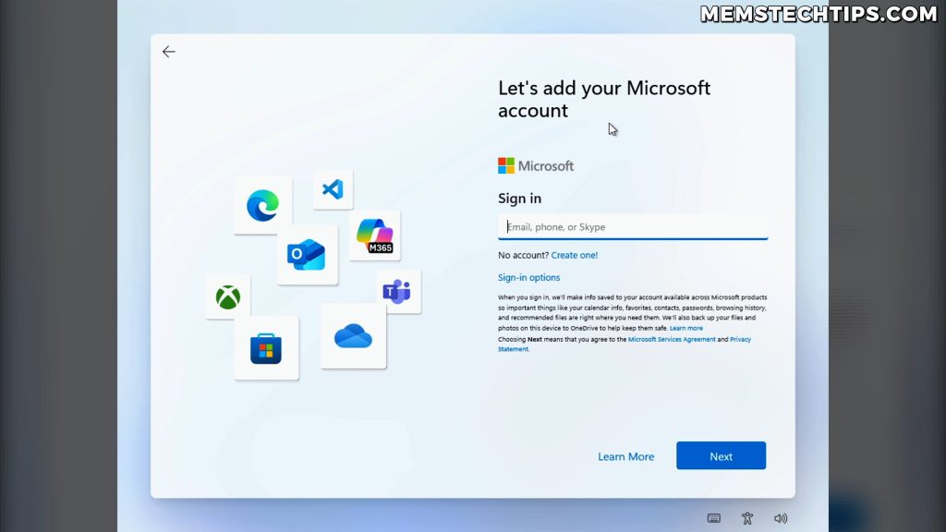Click the Microsoft Edge icon

(x=262, y=205)
